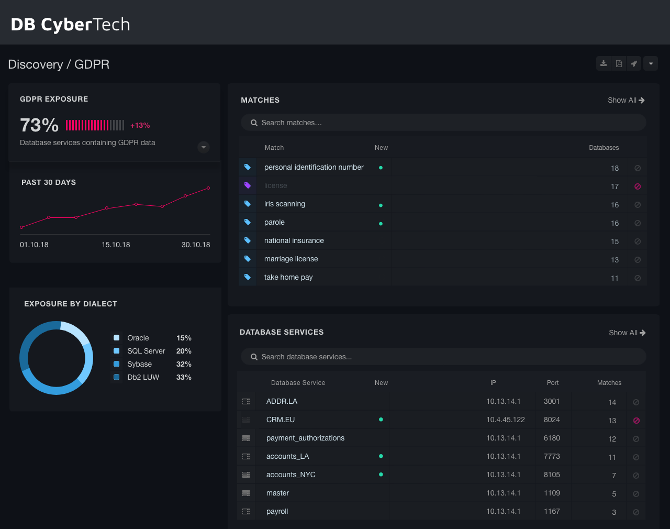Show all database services

point(627,333)
